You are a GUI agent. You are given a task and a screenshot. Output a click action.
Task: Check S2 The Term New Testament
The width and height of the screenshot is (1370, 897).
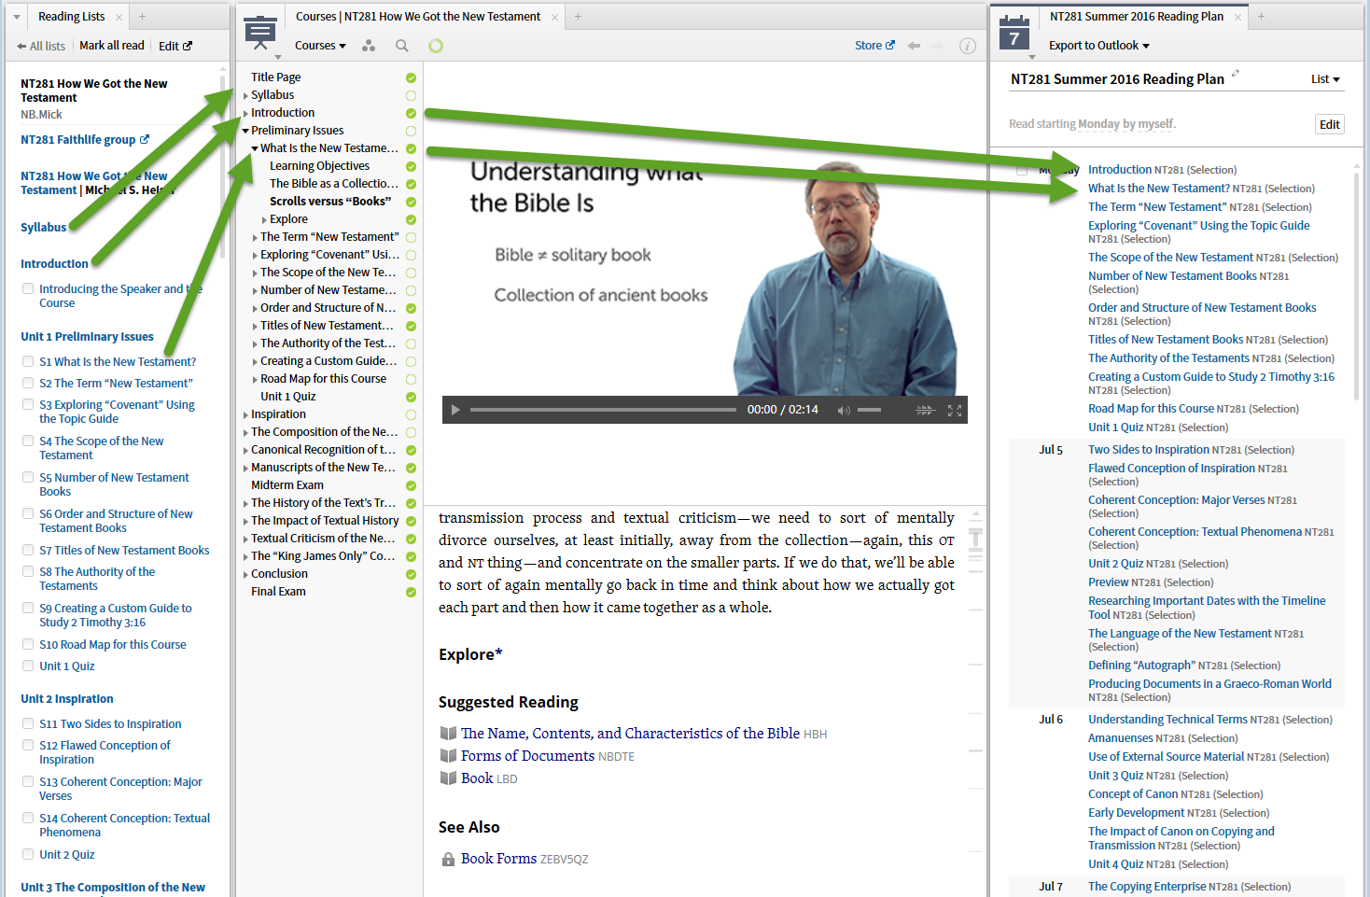tap(28, 384)
